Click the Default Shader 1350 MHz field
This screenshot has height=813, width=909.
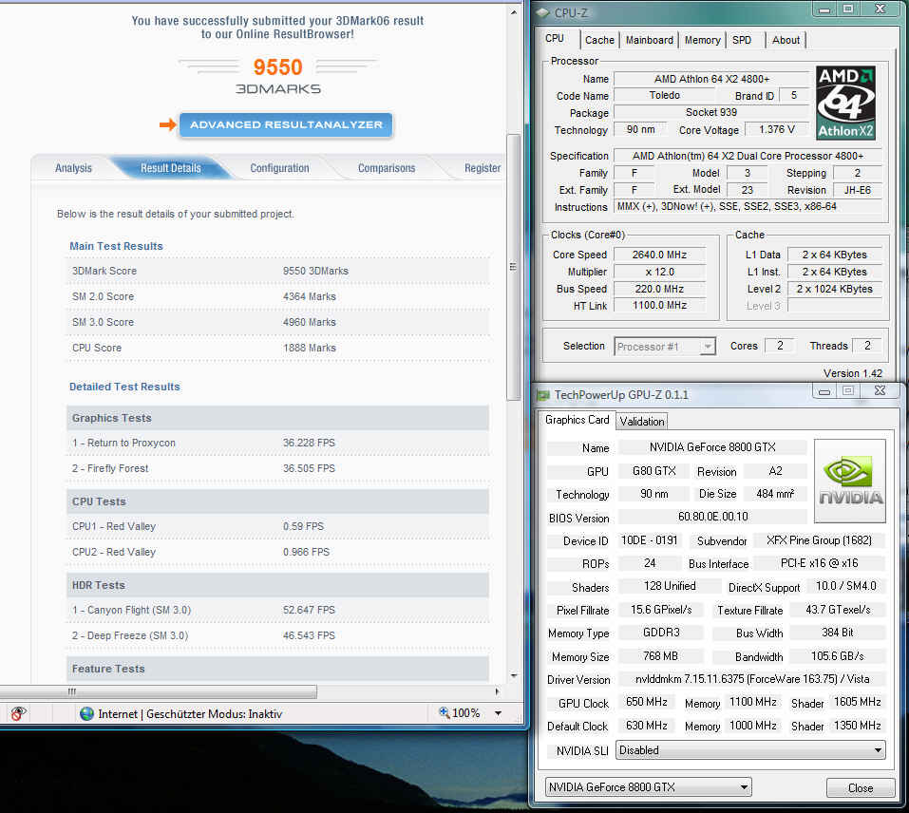857,726
